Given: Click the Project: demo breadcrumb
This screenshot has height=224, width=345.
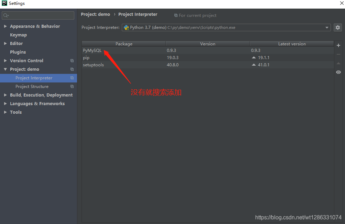Looking at the screenshot, I should point(96,14).
